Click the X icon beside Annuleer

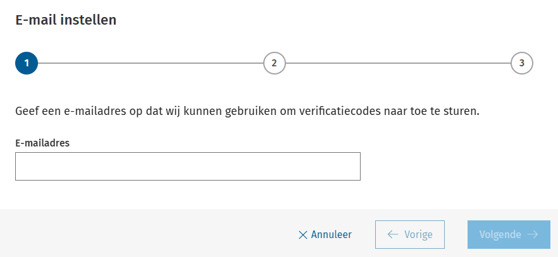tap(302, 235)
